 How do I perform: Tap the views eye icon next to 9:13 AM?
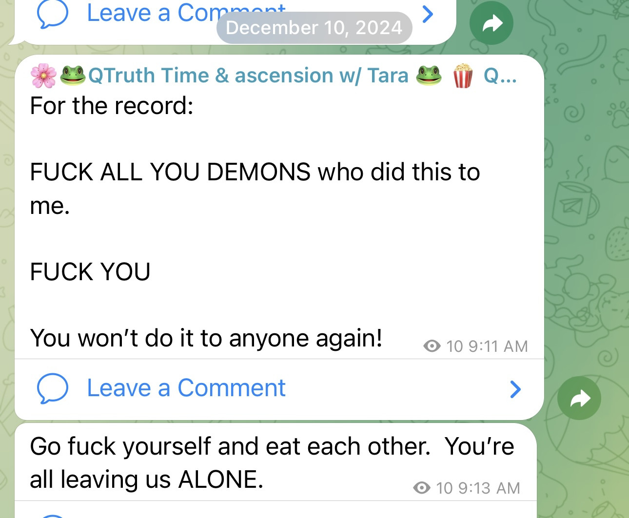point(422,487)
